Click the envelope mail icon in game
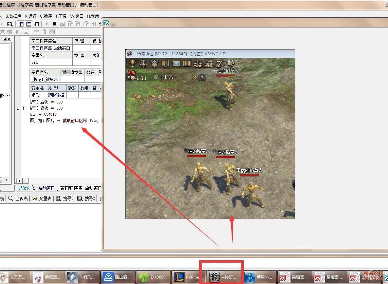Image resolution: width=388 pixels, height=284 pixels. coord(176,64)
